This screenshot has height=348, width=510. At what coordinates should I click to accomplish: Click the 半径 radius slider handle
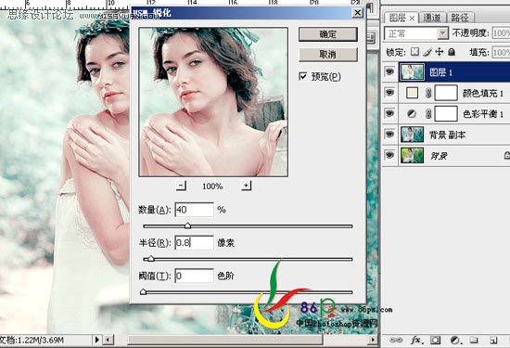pyautogui.click(x=150, y=259)
